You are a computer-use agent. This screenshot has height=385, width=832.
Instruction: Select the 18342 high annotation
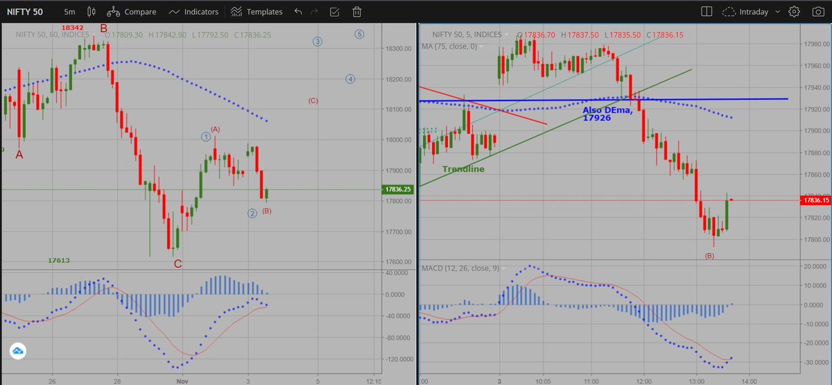click(73, 27)
